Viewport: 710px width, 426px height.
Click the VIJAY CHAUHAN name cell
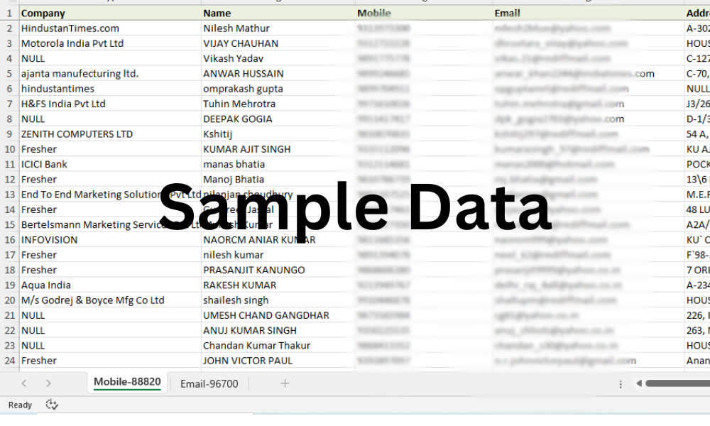pos(278,43)
